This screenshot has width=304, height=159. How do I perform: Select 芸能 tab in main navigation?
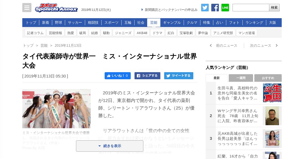(154, 22)
